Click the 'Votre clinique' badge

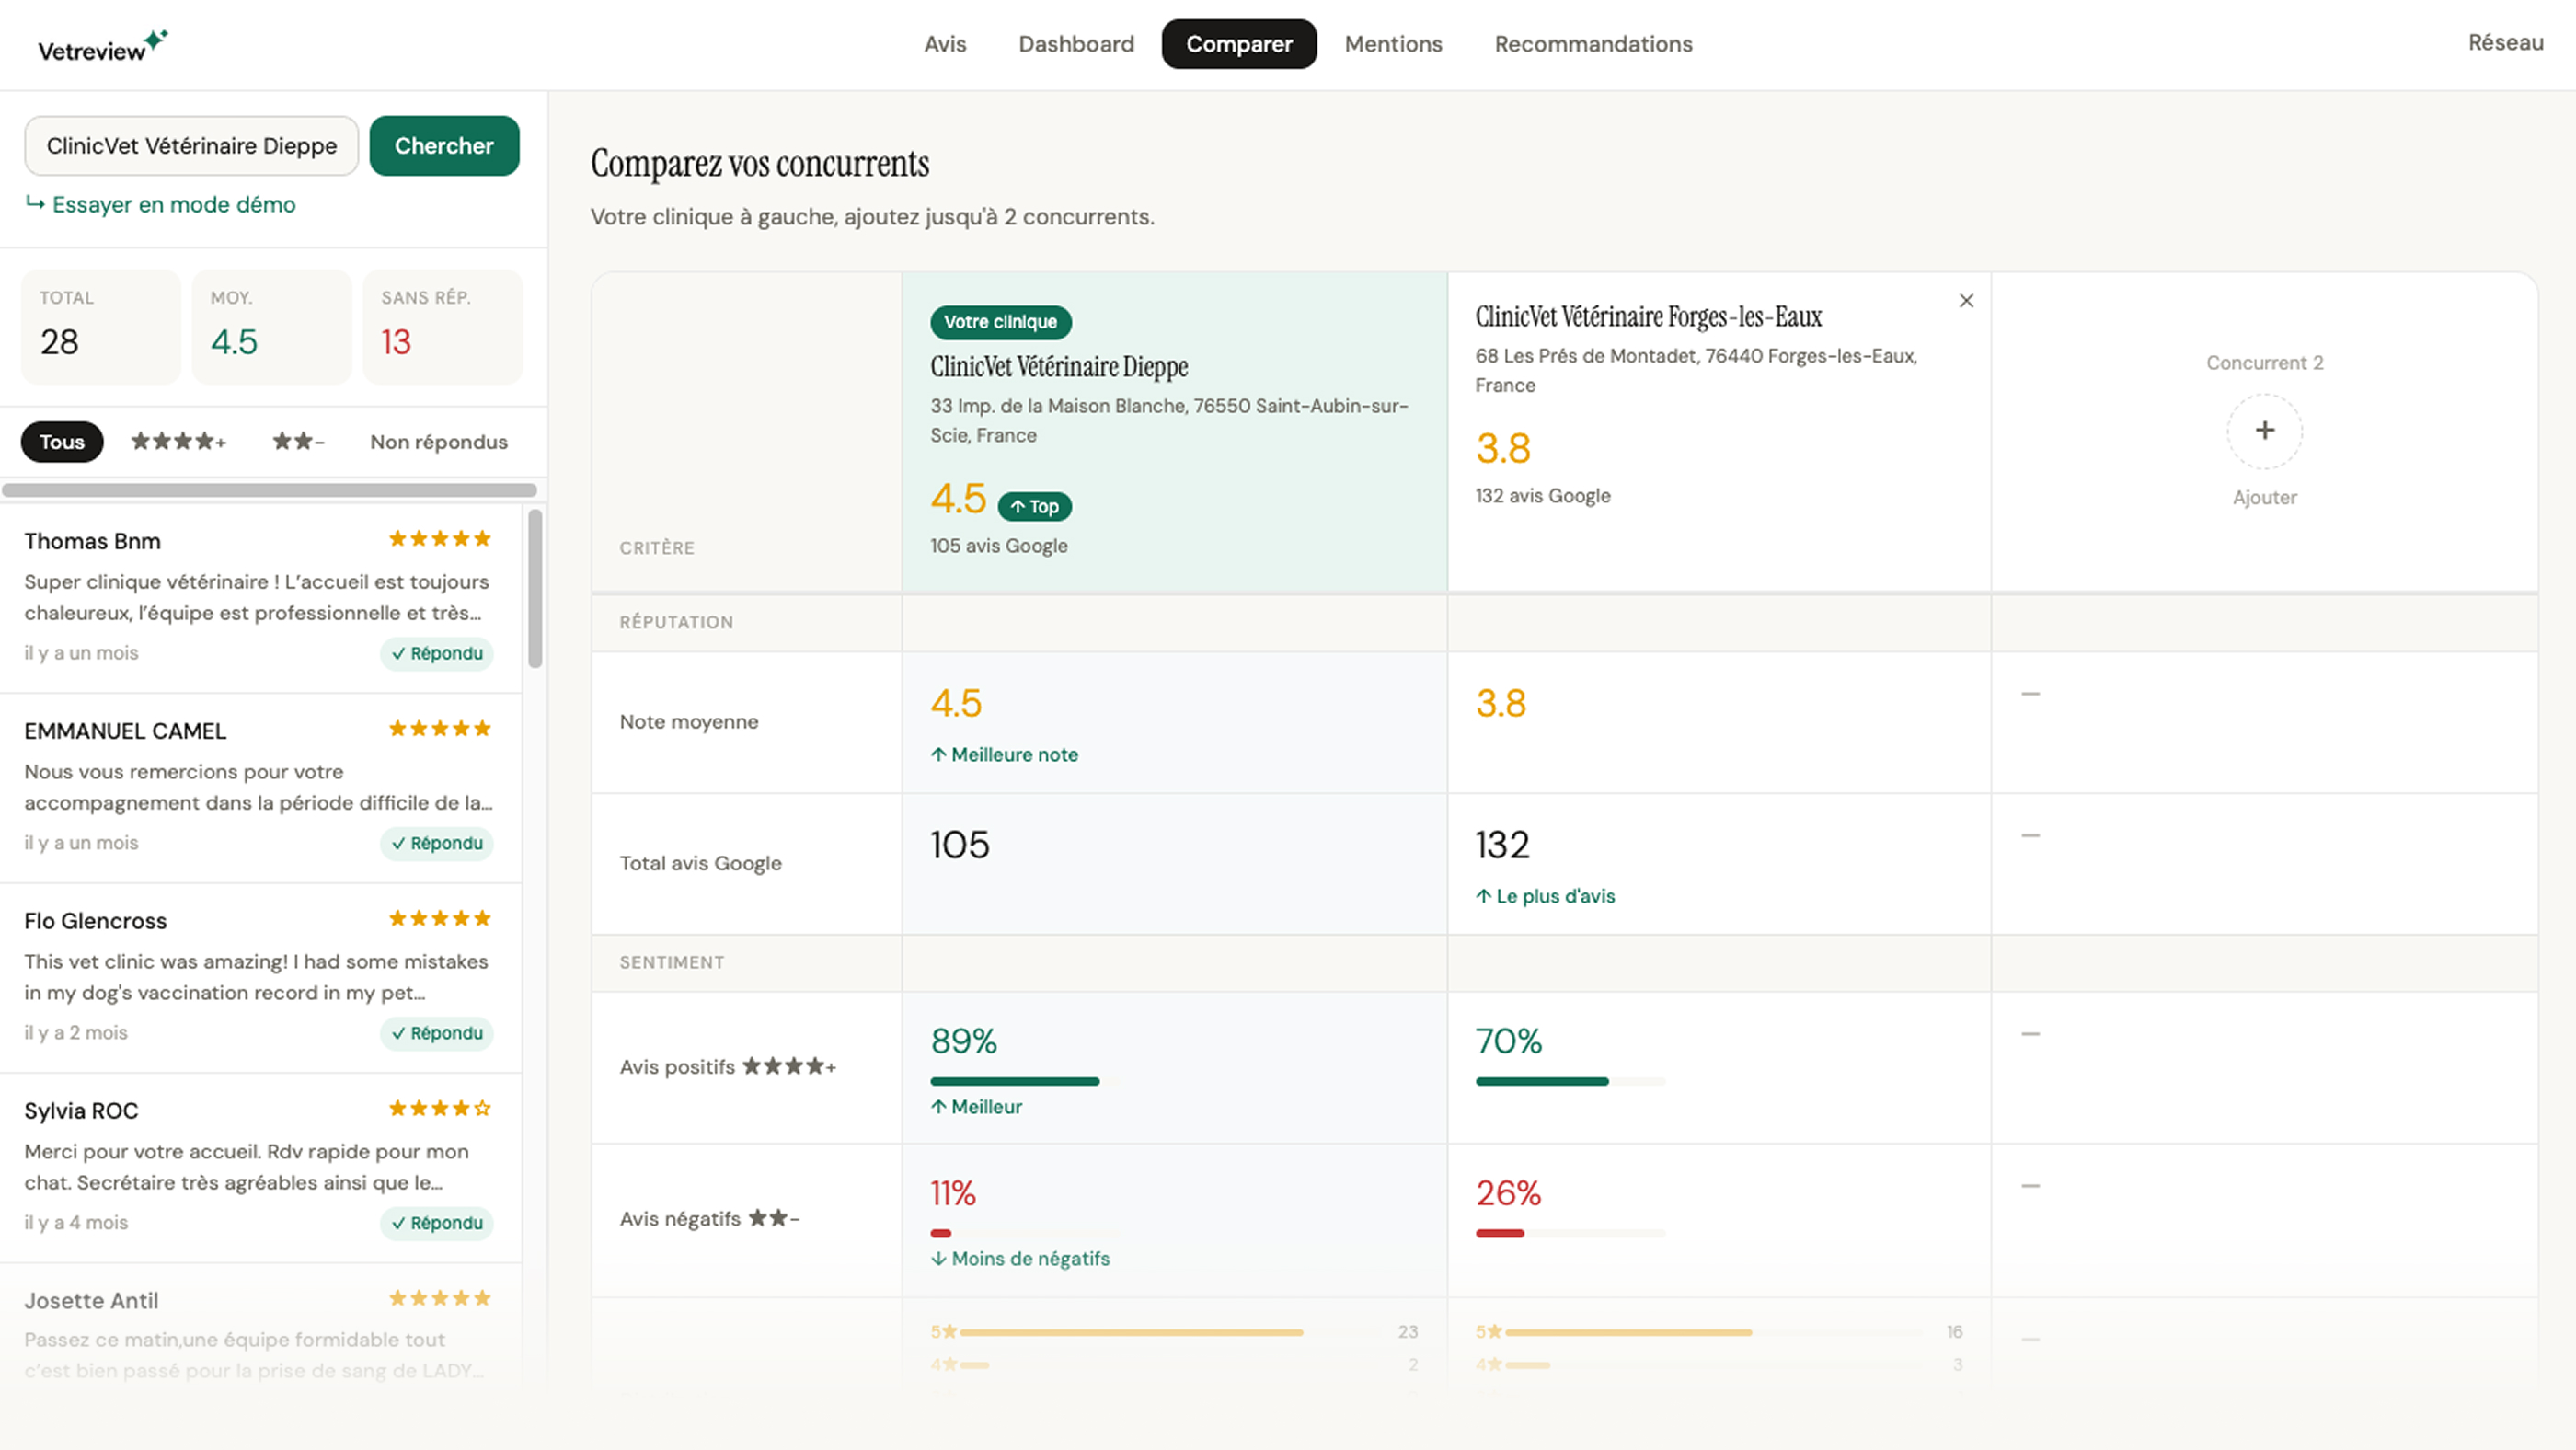[x=1001, y=322]
